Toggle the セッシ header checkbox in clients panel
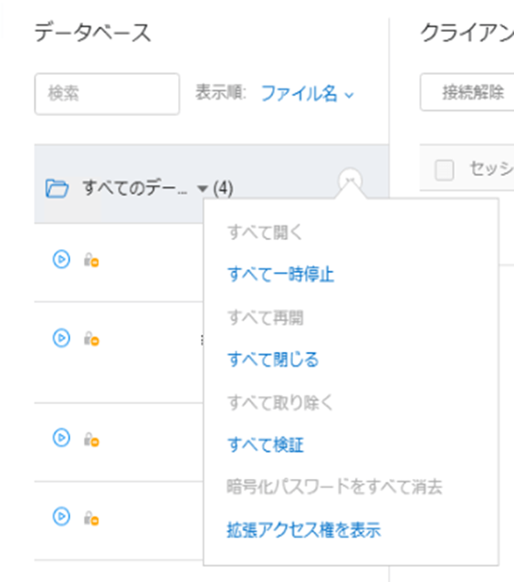Screen dimensions: 514x582 tap(445, 170)
